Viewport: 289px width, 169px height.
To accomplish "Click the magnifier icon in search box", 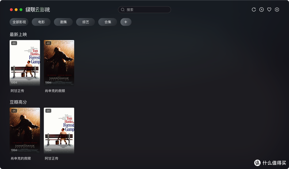I will tap(123, 10).
